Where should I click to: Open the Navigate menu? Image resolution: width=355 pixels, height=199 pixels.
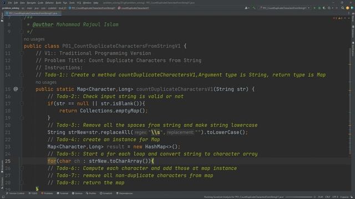[x=31, y=3]
